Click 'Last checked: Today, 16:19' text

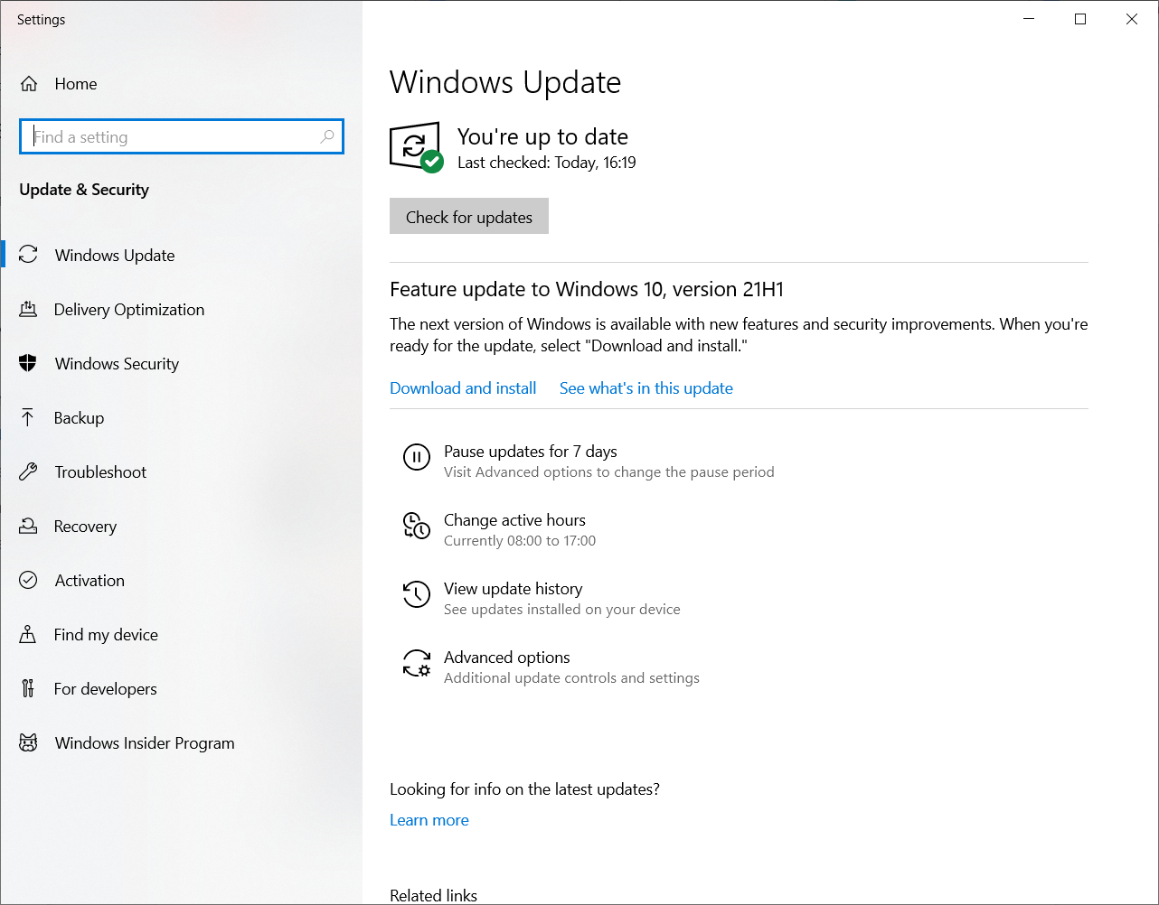[547, 163]
